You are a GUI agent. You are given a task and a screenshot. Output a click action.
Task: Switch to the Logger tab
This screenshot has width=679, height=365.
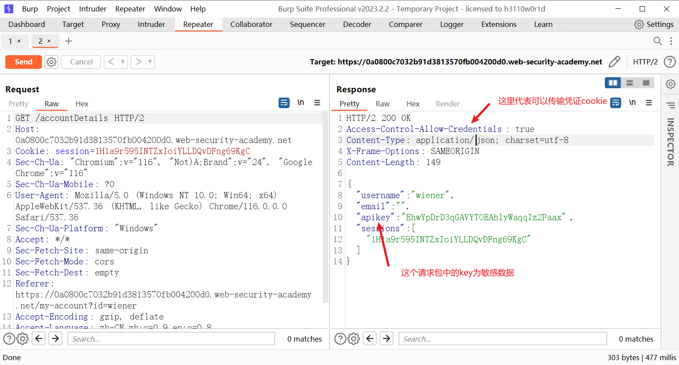coord(452,24)
